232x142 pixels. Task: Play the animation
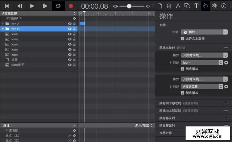click(x=32, y=6)
